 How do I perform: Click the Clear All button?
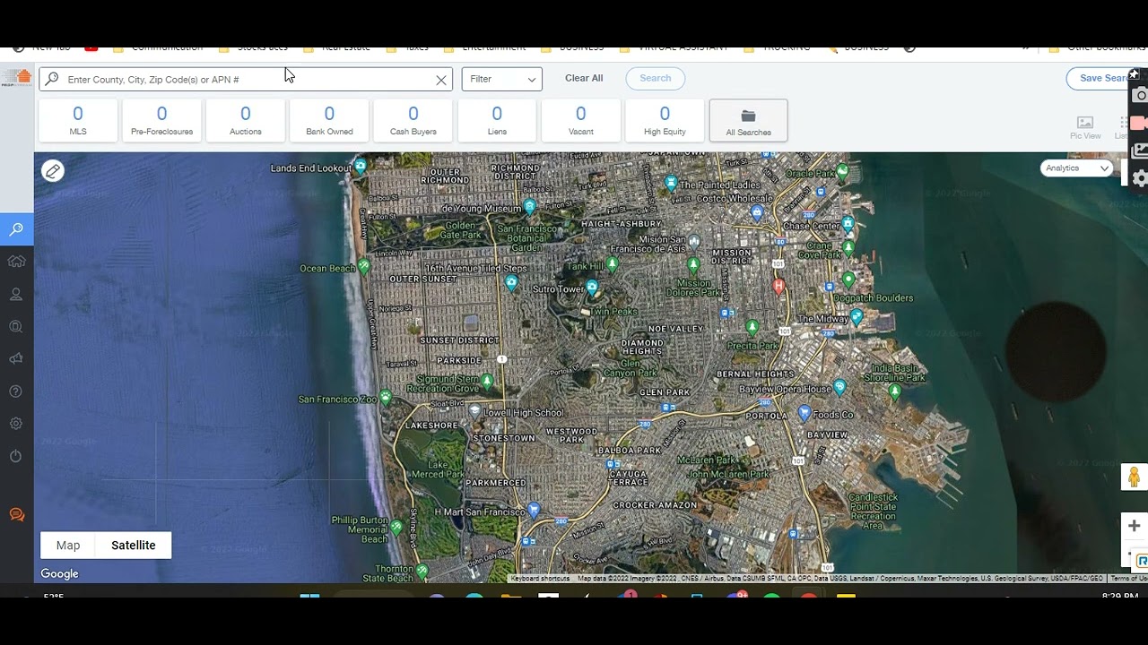click(584, 79)
